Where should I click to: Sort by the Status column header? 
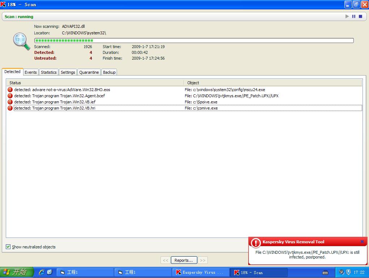[95, 83]
